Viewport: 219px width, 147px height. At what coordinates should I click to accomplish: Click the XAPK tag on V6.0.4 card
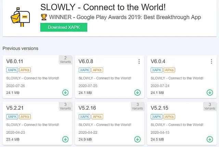[x=157, y=70]
